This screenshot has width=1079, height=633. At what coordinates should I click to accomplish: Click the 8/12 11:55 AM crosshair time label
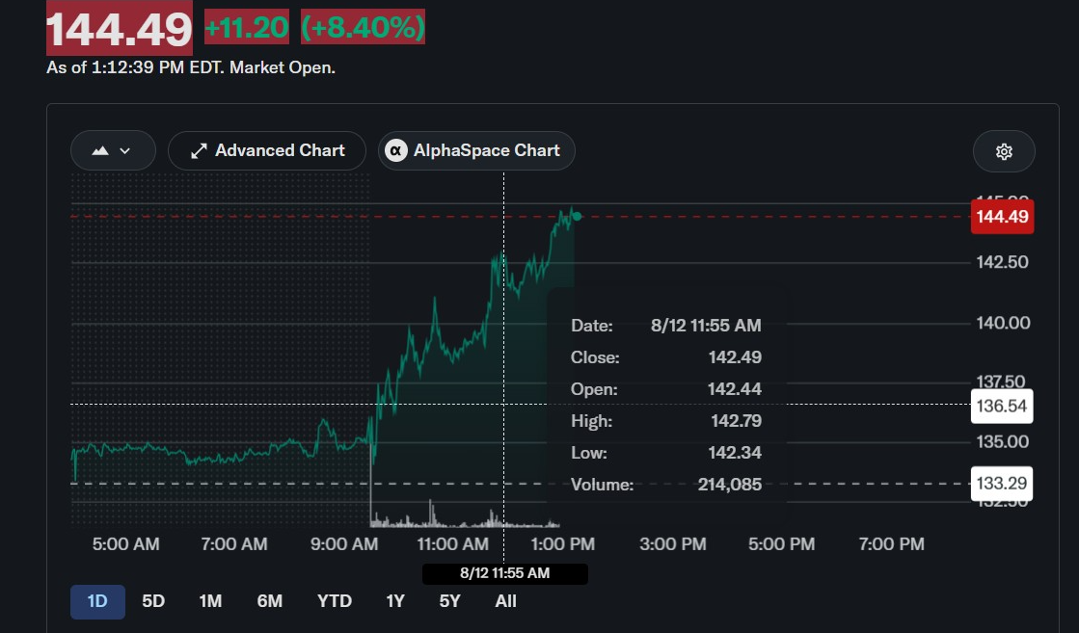(505, 573)
